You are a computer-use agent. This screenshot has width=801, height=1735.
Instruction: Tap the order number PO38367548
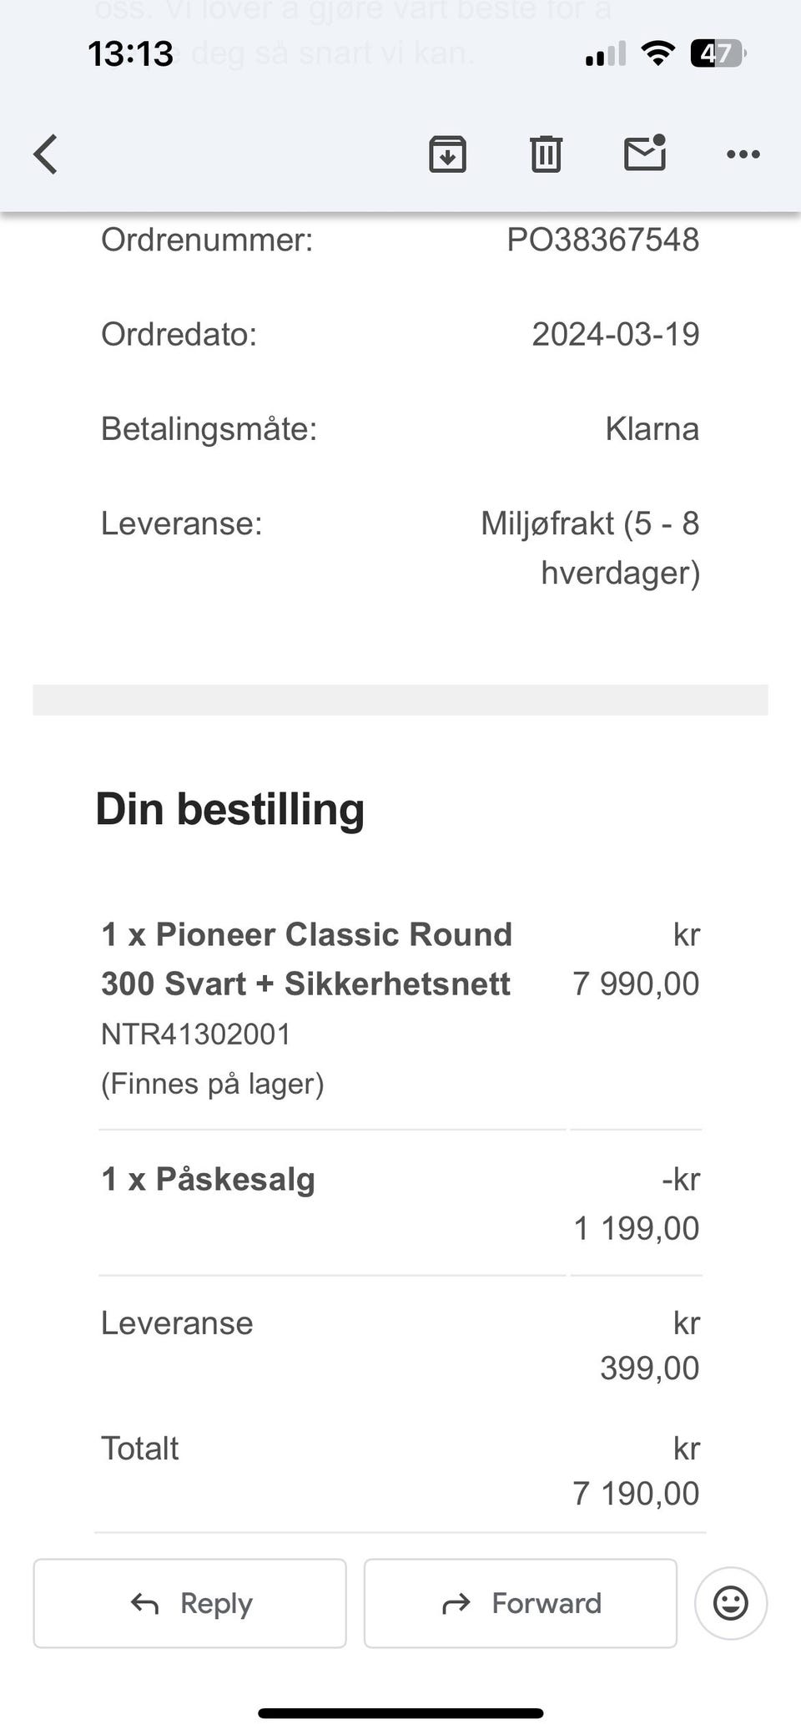(x=602, y=240)
